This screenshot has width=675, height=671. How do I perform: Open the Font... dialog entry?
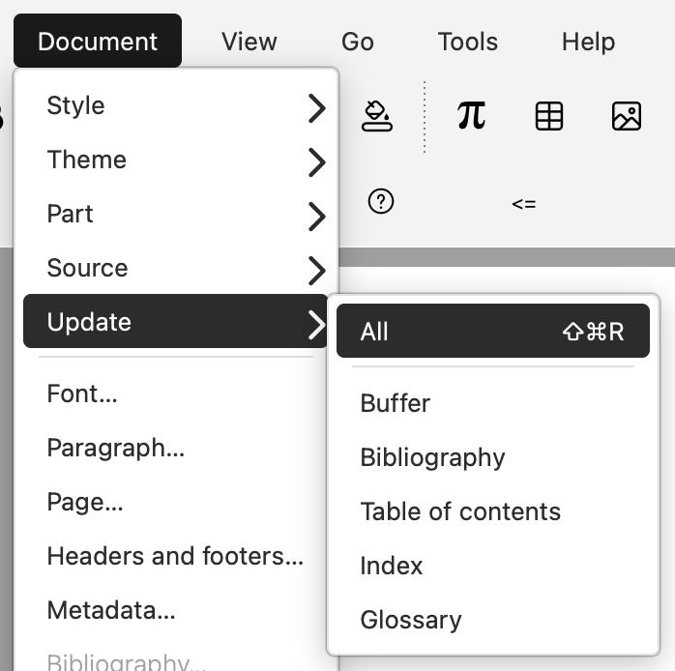(x=82, y=394)
